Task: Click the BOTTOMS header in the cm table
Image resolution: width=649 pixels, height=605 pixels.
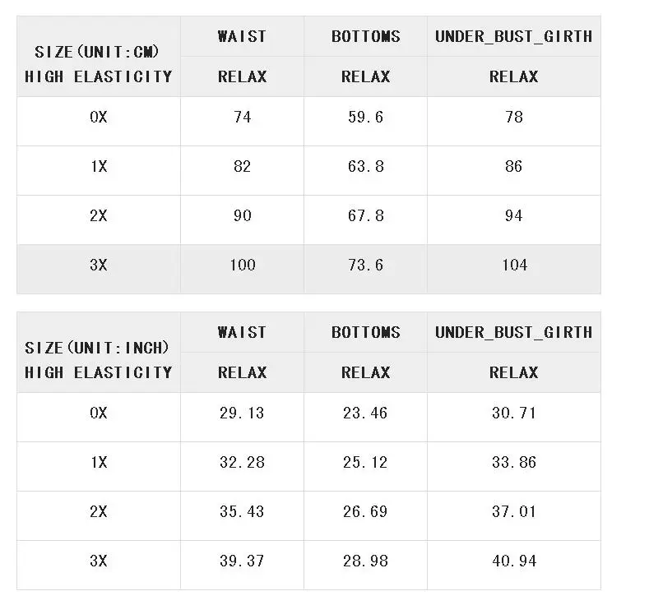Action: (x=365, y=36)
